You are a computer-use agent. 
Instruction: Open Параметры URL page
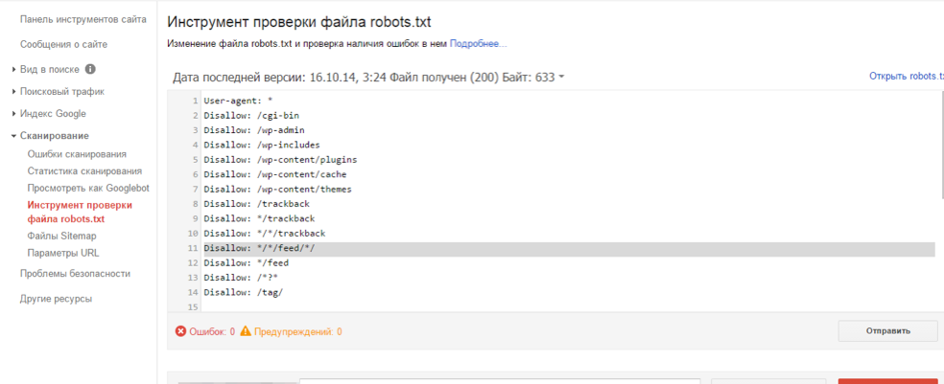[x=63, y=253]
